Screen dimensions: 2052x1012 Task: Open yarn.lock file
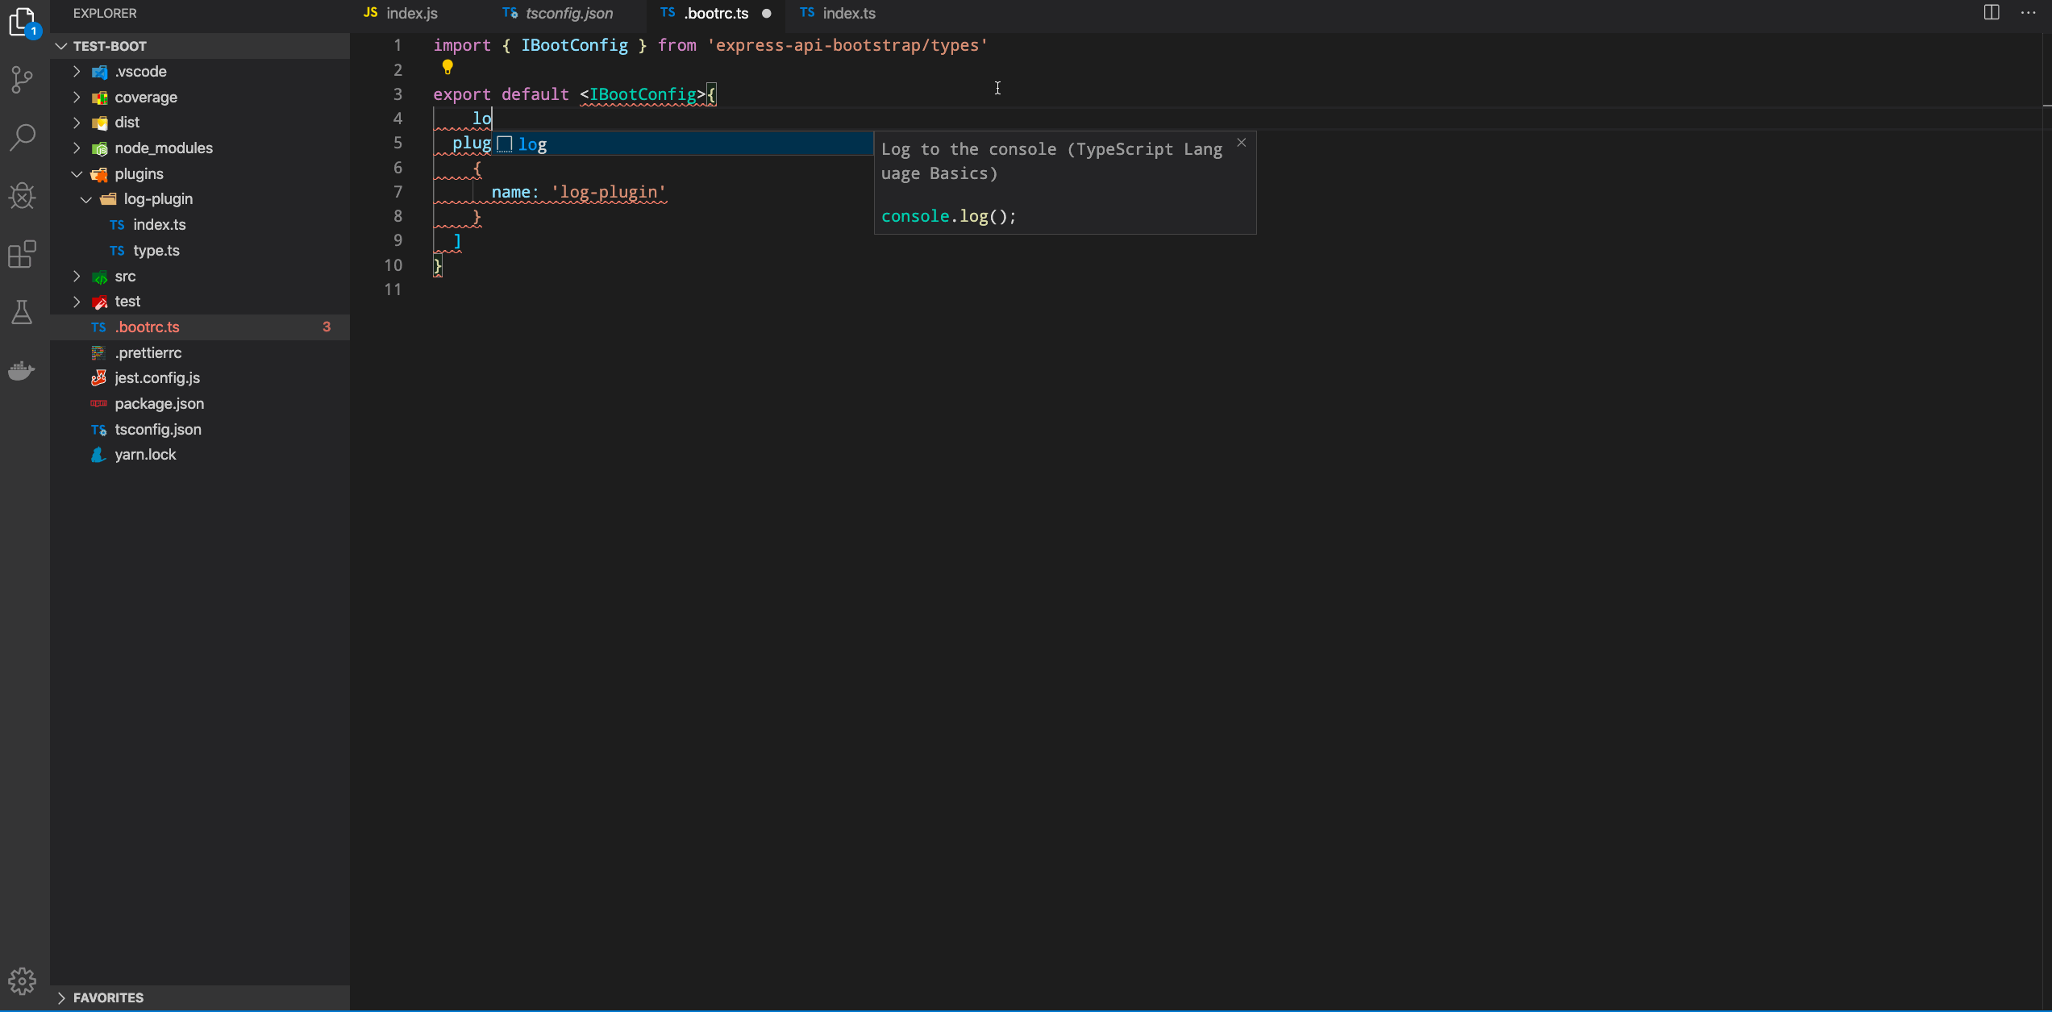(200, 455)
